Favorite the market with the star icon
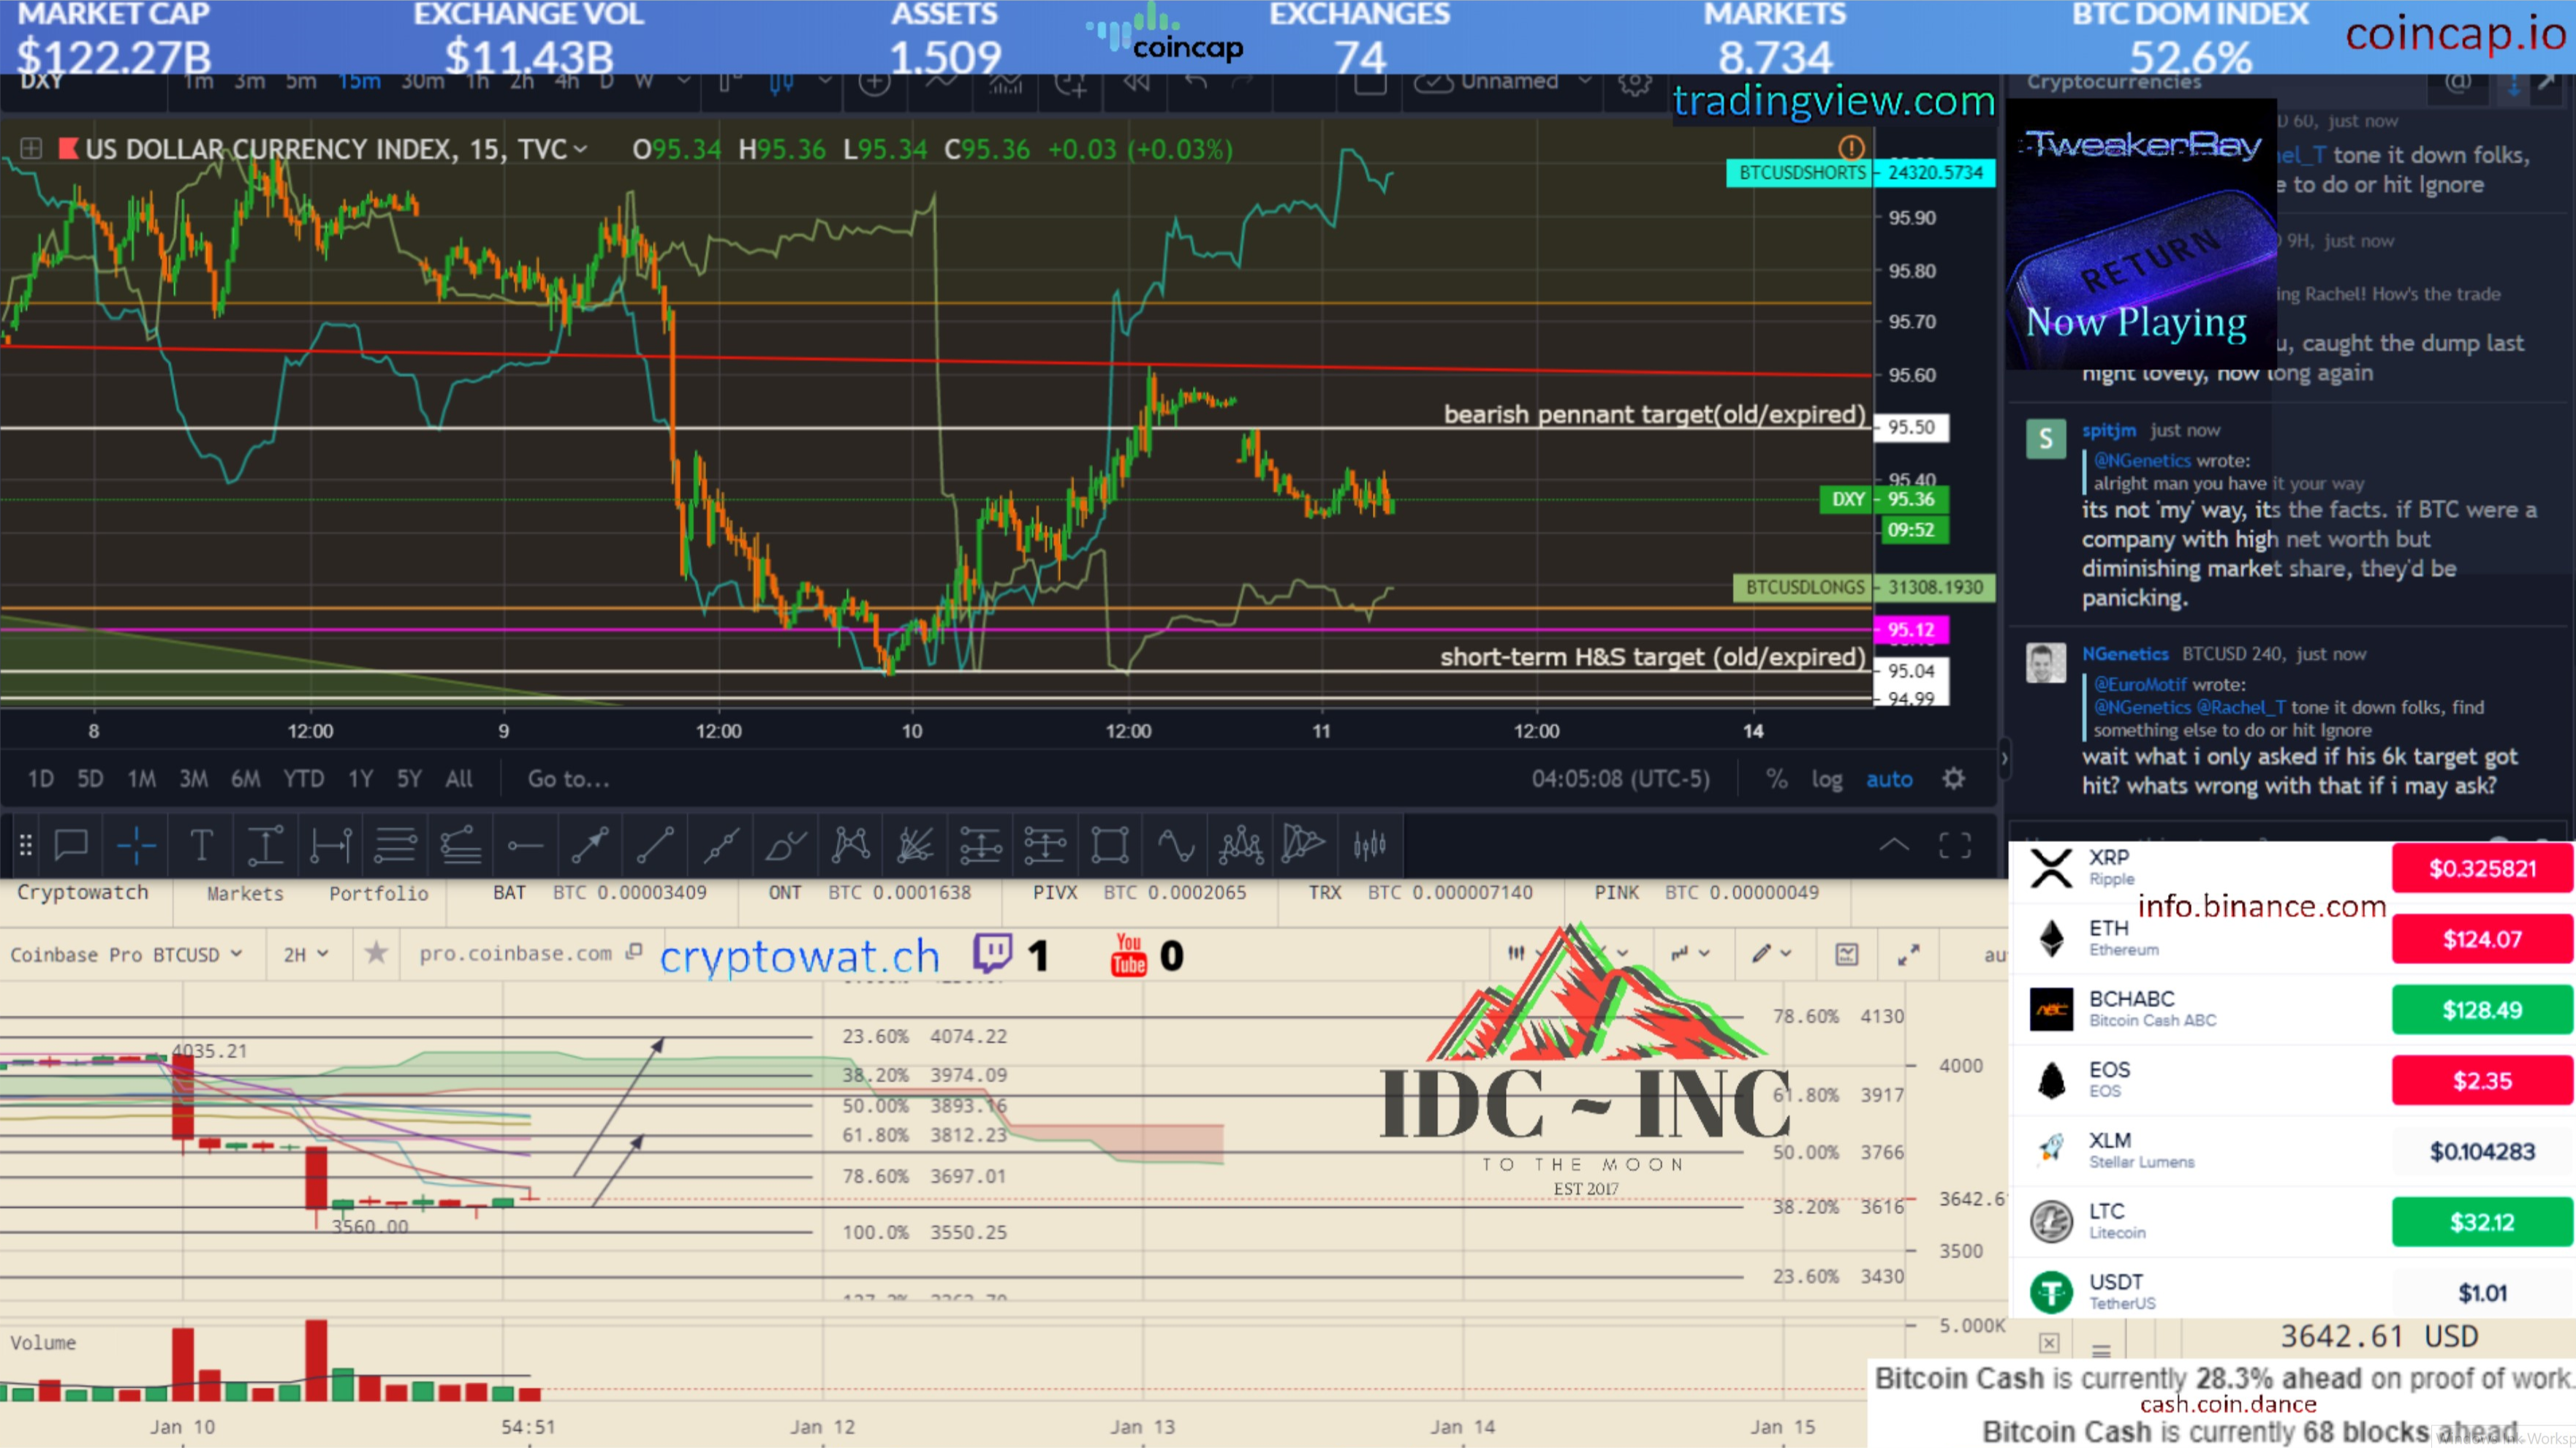The width and height of the screenshot is (2576, 1448). tap(376, 953)
